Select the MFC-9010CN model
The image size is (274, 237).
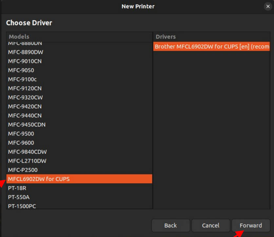25,61
